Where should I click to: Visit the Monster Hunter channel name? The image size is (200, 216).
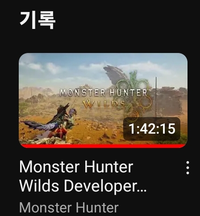(x=69, y=208)
